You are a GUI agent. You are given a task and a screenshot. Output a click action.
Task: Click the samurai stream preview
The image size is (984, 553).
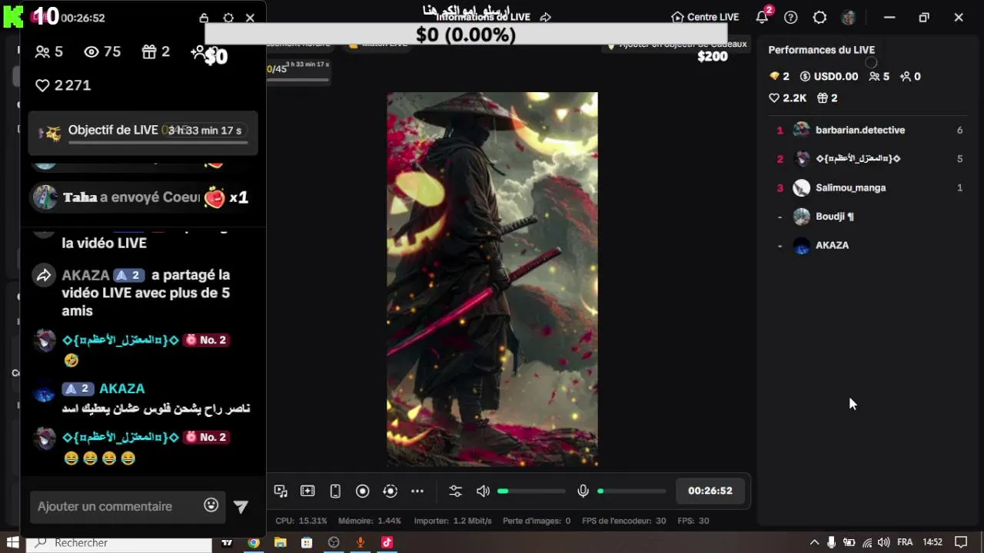click(x=492, y=280)
